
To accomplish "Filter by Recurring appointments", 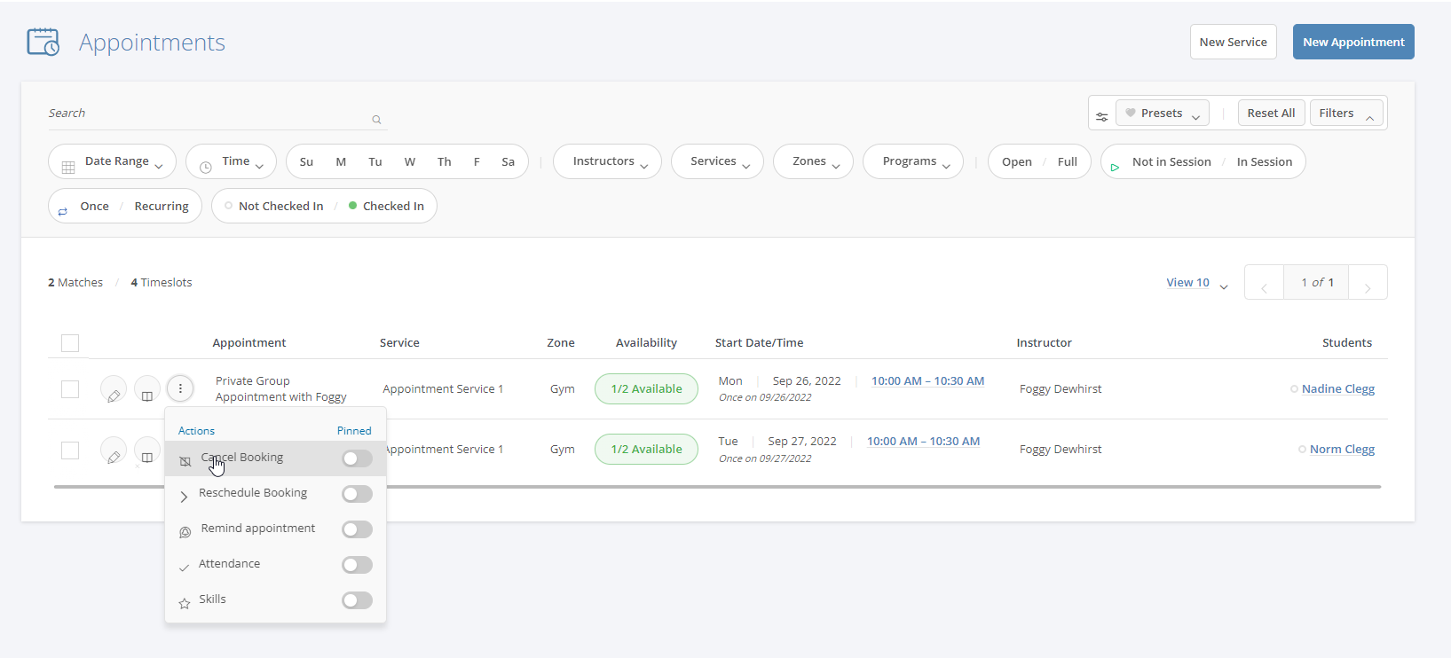I will click(162, 207).
